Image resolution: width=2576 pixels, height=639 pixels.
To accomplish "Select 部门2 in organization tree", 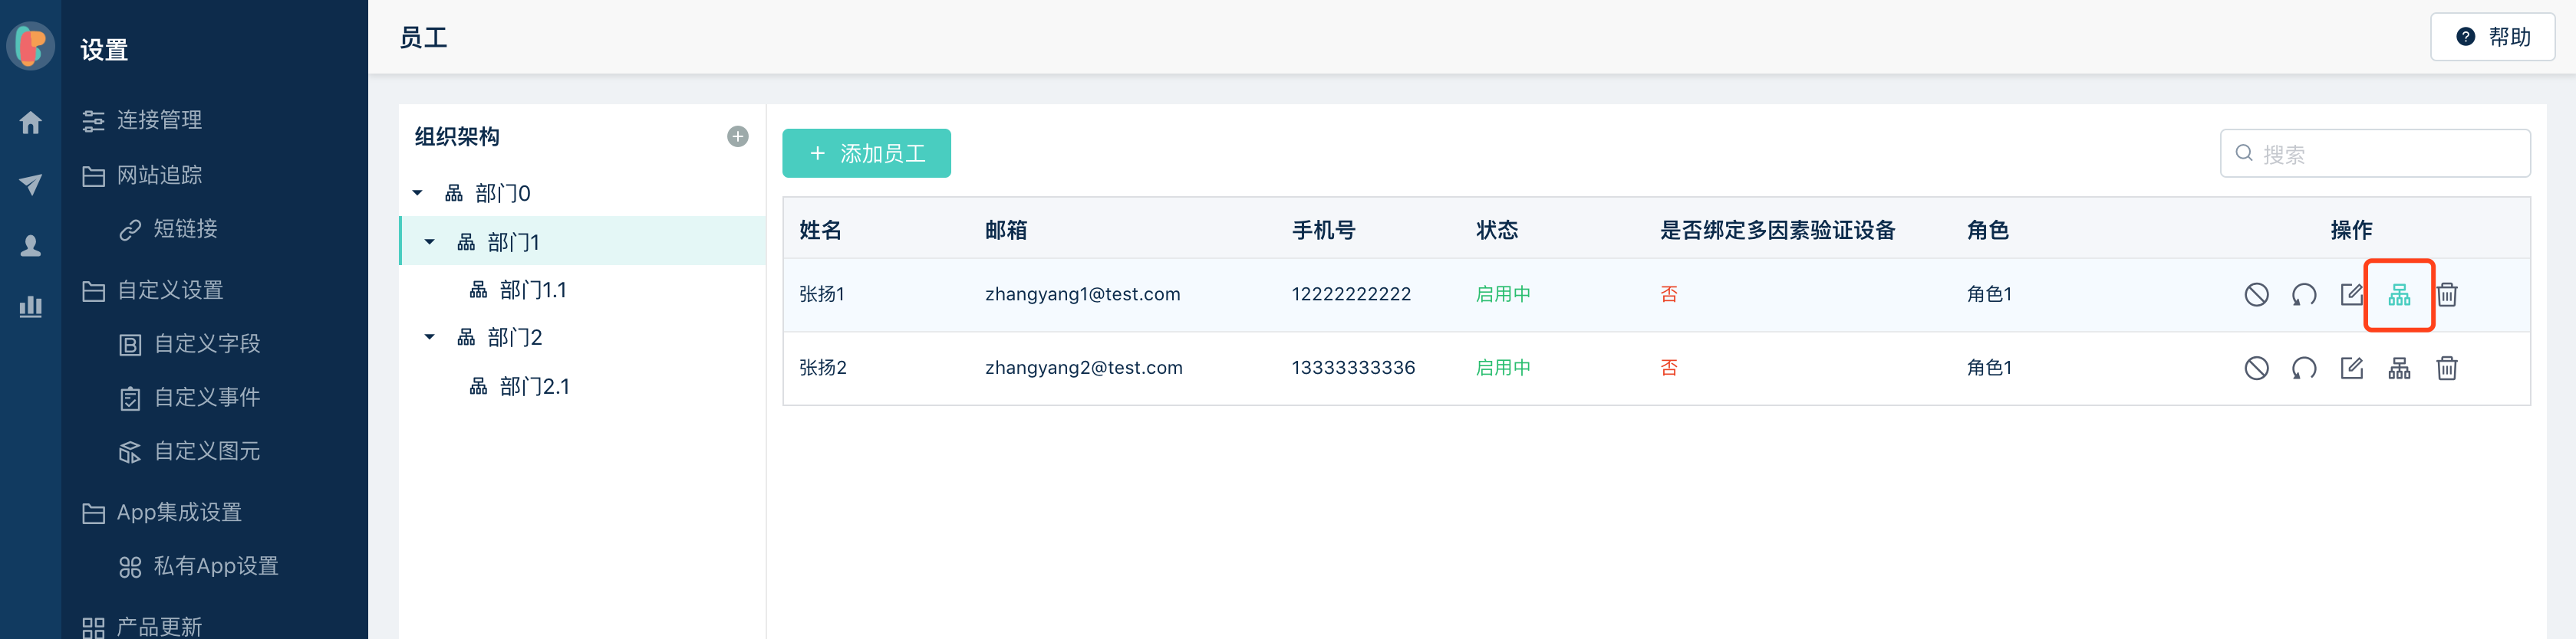I will tap(515, 337).
